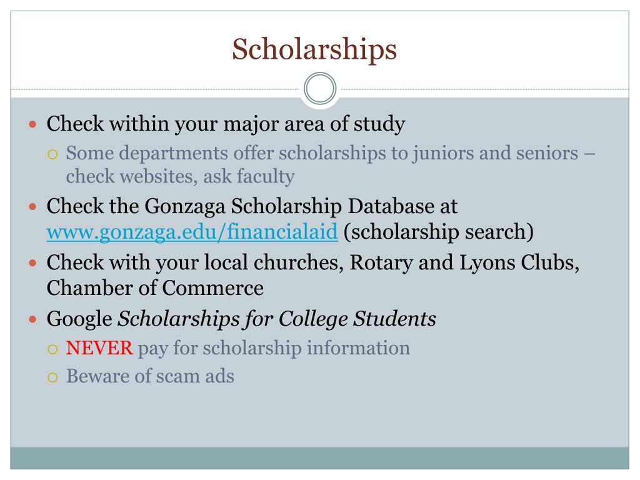Click Rotary and Lyons Clubs text
The height and width of the screenshot is (480, 640).
coord(464,263)
